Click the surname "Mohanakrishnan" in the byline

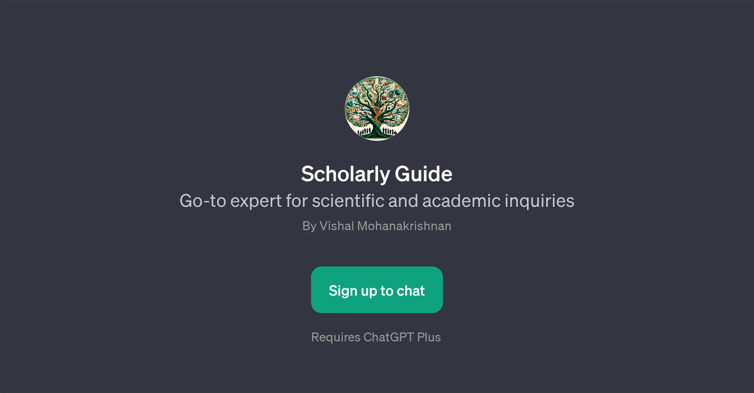pyautogui.click(x=404, y=226)
